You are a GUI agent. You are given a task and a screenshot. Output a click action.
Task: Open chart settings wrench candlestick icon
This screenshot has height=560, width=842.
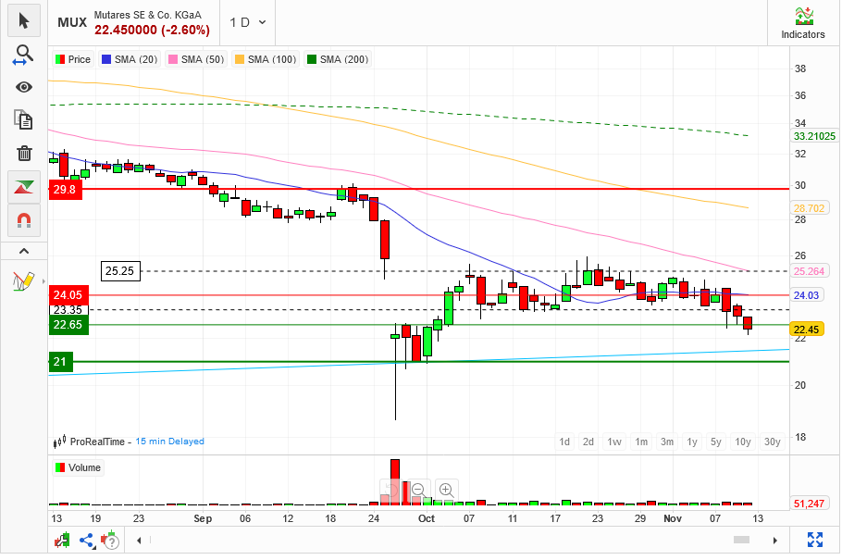[62, 541]
